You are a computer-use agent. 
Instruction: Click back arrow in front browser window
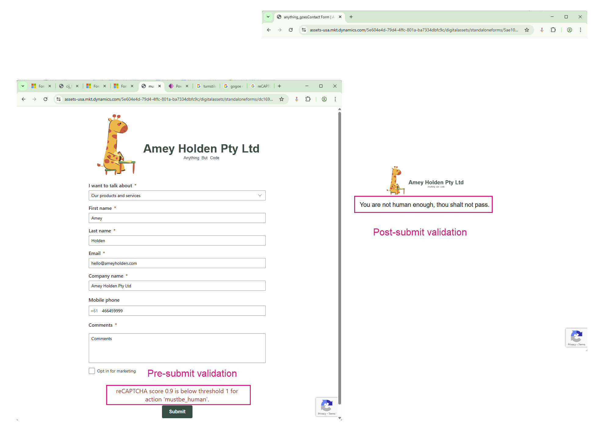point(23,99)
